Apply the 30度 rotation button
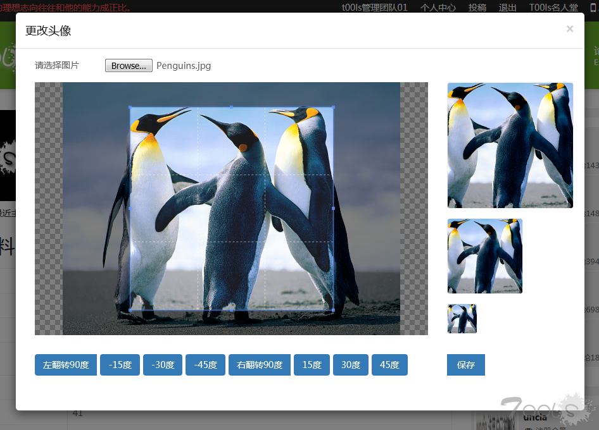Screen dimensions: 599x430 pos(351,365)
